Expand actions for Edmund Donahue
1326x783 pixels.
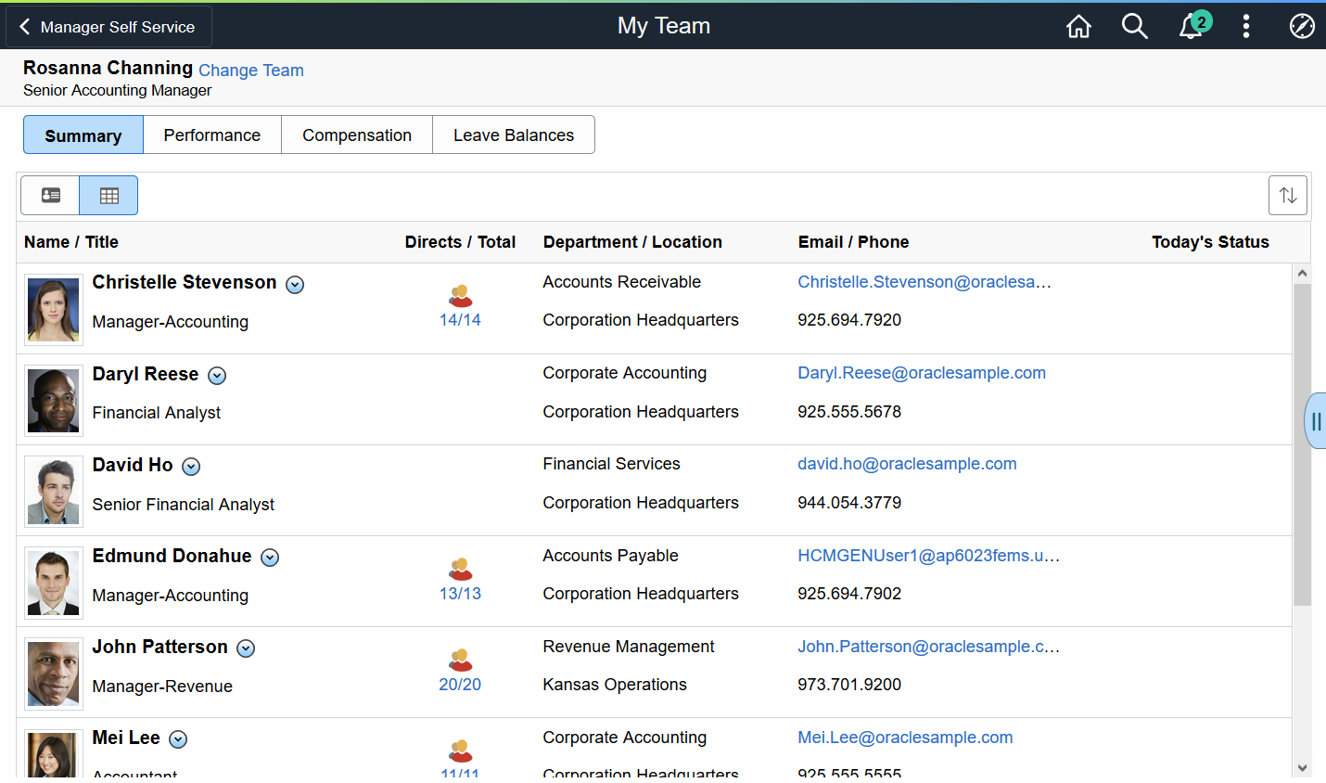click(270, 558)
